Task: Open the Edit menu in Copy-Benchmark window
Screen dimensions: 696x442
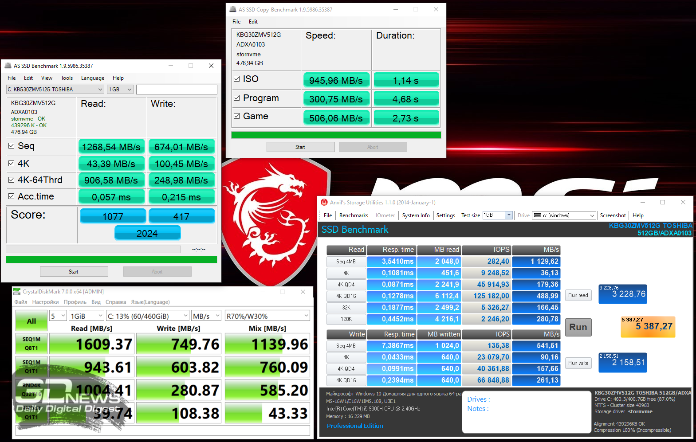Action: [253, 22]
